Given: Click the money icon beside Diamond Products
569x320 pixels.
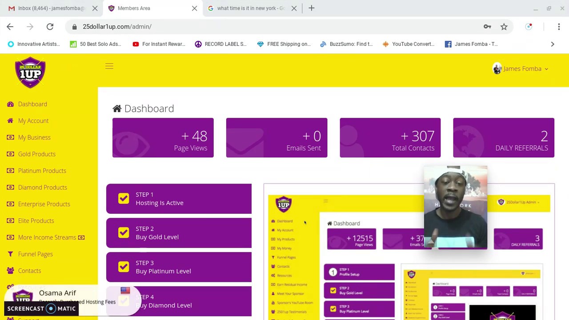Looking at the screenshot, I should (x=10, y=188).
